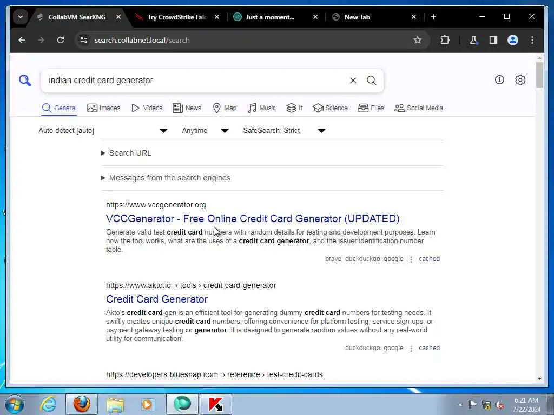Select the Social Media search category
Viewport: 554px width, 415px height.
pos(419,108)
